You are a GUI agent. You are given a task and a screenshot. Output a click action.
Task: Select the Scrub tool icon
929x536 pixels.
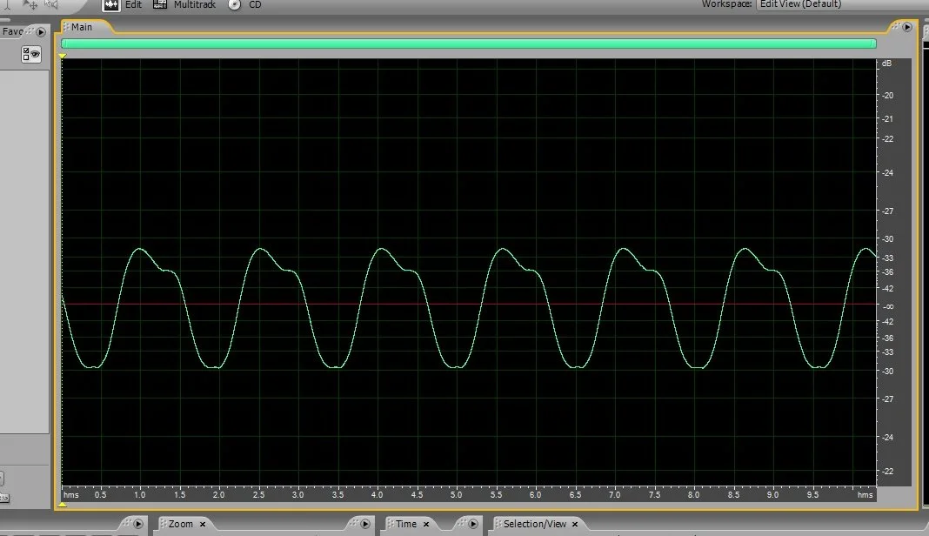pos(51,4)
